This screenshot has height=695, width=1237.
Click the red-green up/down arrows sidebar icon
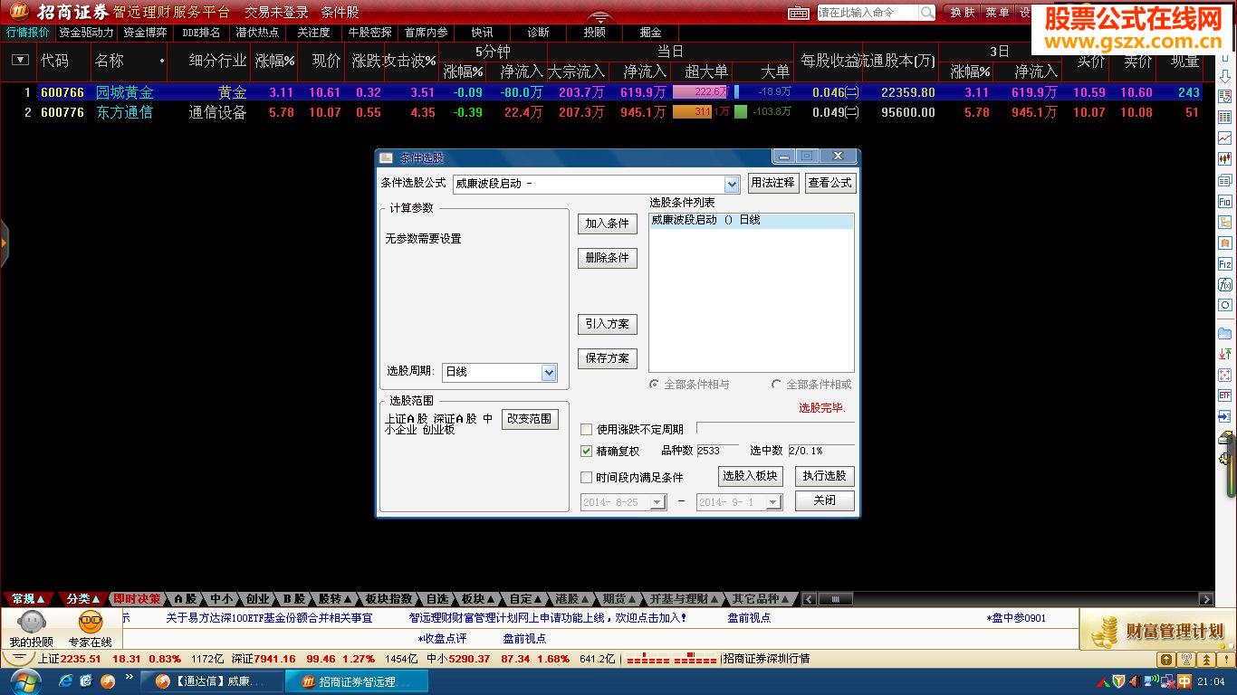[1225, 354]
